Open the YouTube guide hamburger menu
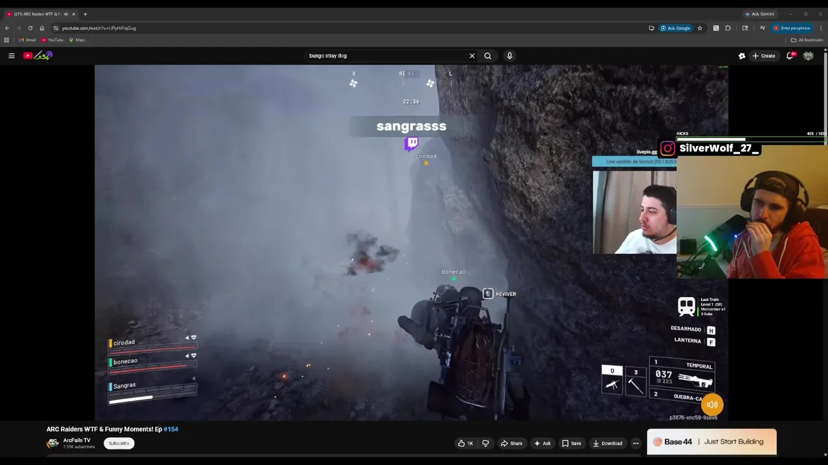828x465 pixels. coord(12,56)
